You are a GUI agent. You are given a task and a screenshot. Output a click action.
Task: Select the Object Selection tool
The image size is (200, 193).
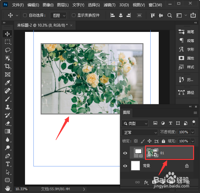click(x=7, y=58)
